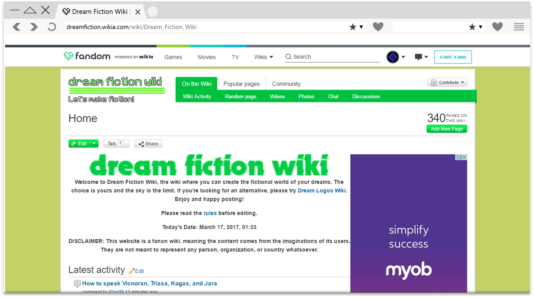Open the Dream Logos Wiki link
Screen dimensions: 534x298
321,190
